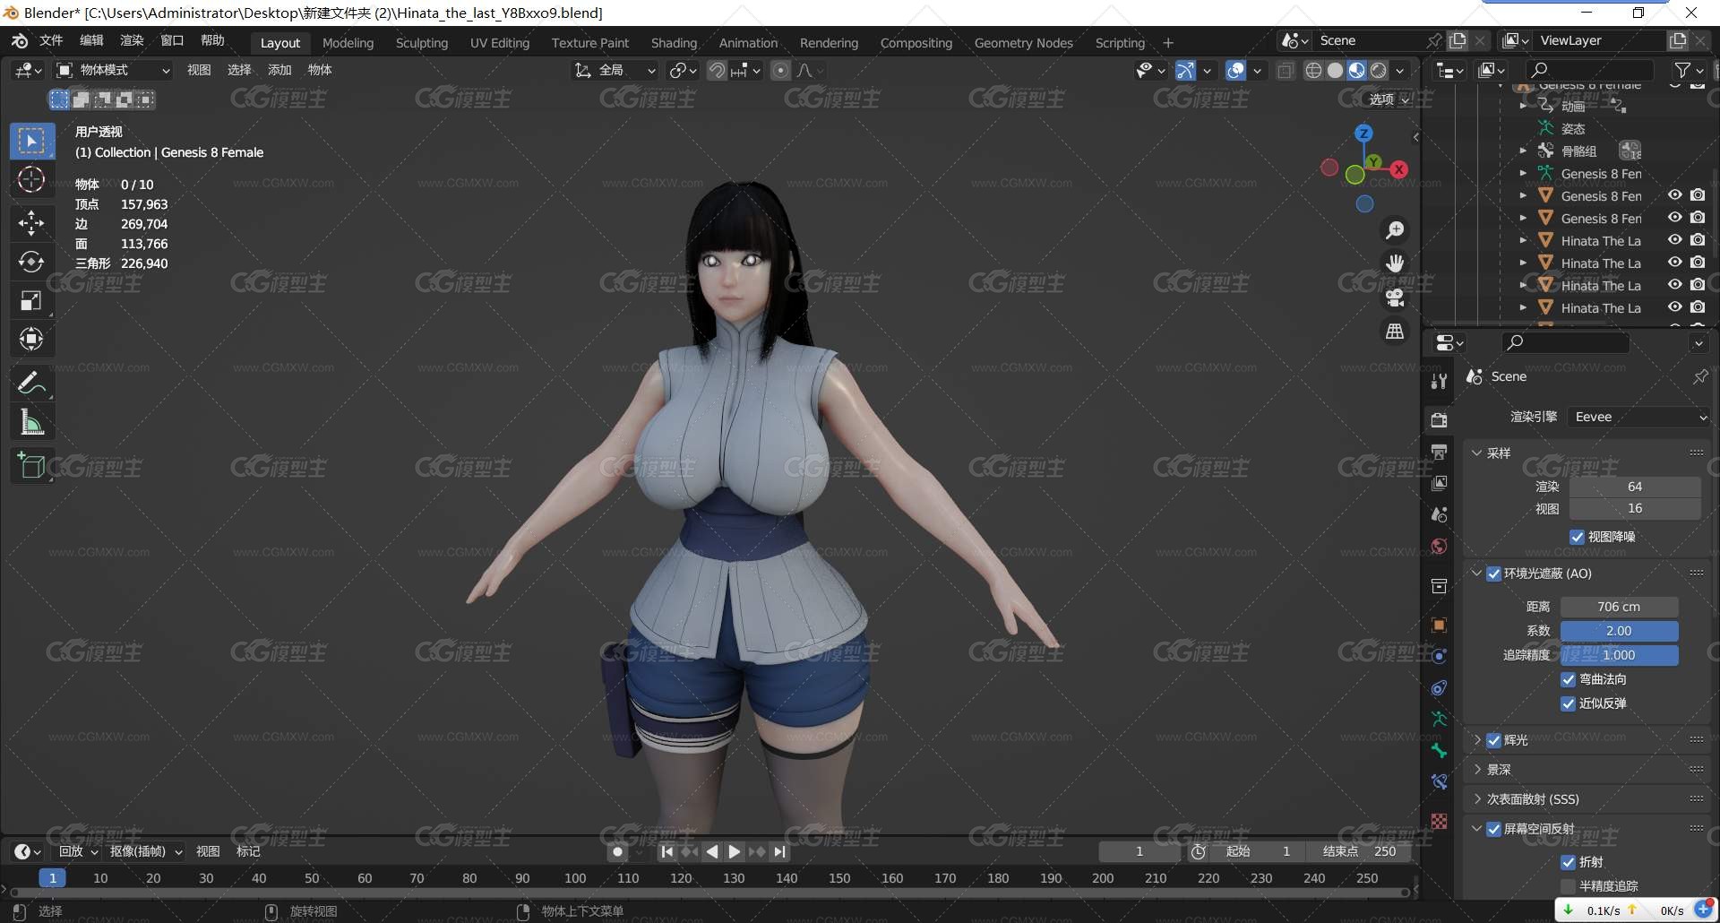Choose the Move tool in toolbar
This screenshot has width=1720, height=923.
31,222
